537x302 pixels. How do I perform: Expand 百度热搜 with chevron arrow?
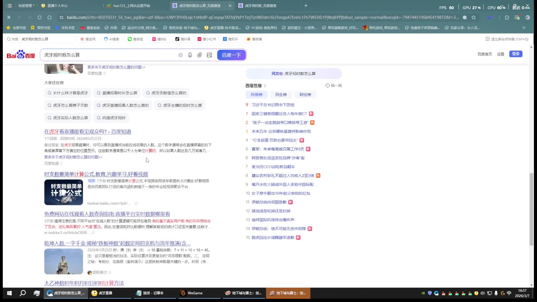coord(265,86)
